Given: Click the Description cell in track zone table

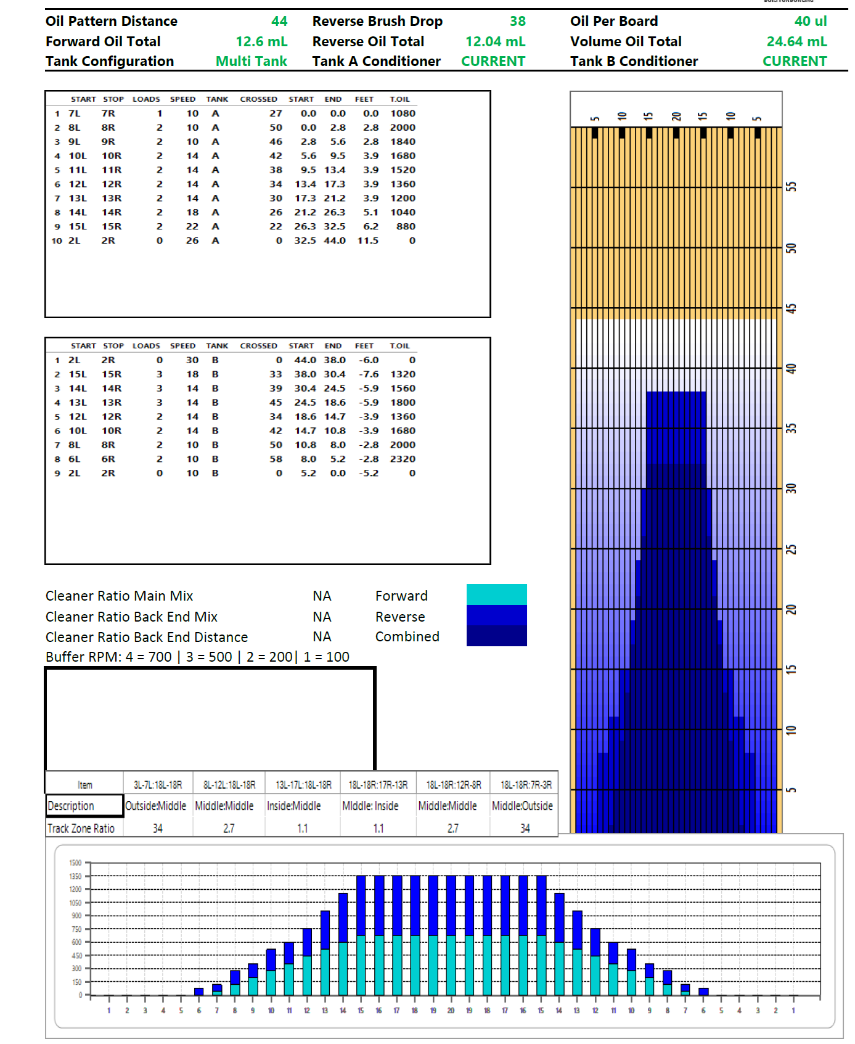Looking at the screenshot, I should pyautogui.click(x=84, y=806).
